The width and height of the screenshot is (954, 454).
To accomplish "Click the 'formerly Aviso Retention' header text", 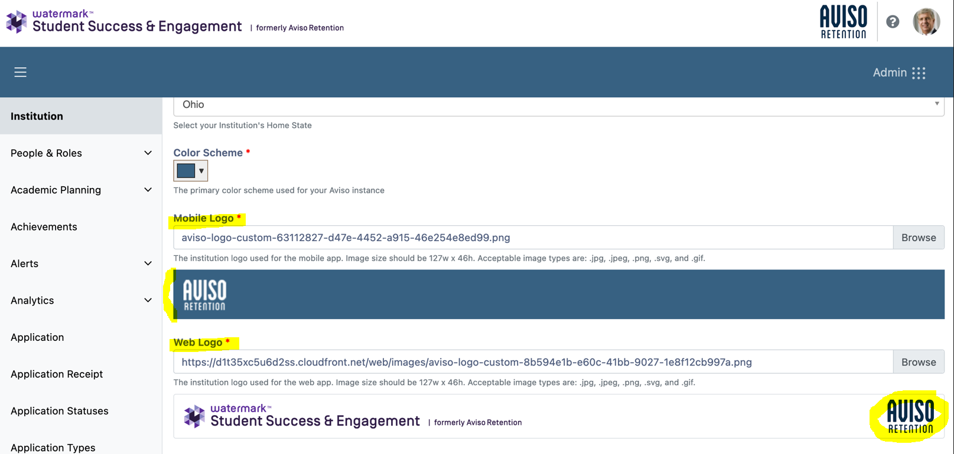I will [299, 28].
